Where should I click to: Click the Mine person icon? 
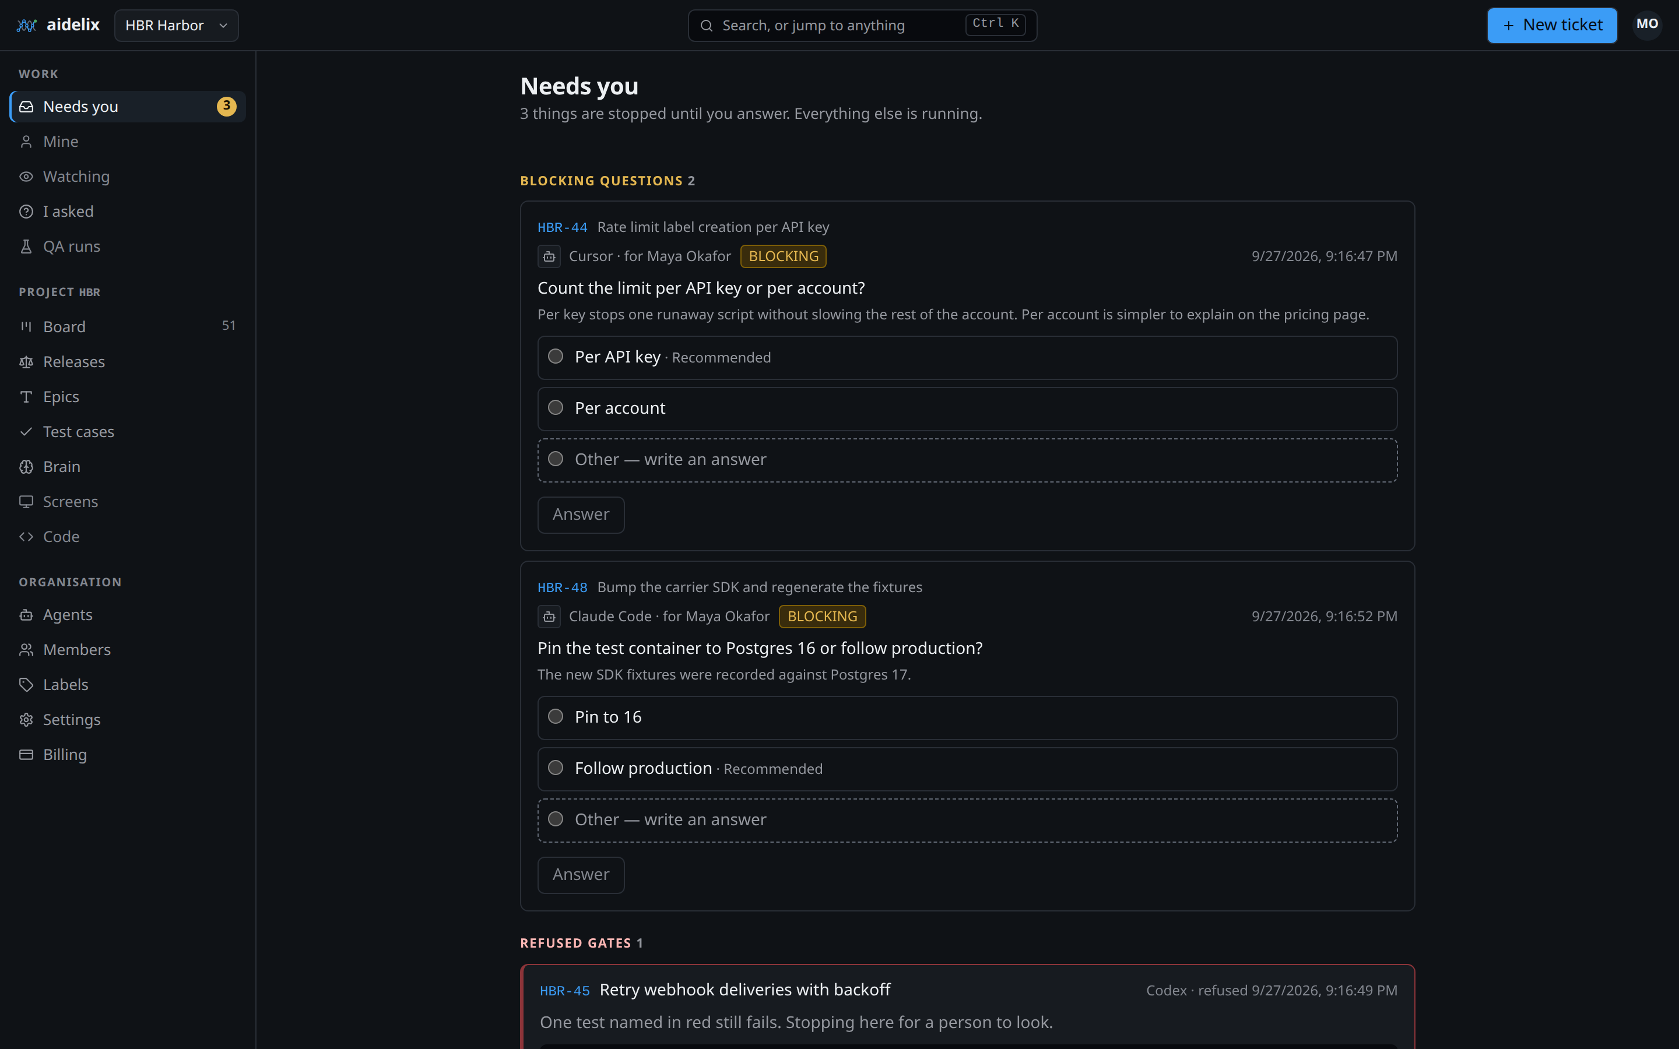pyautogui.click(x=26, y=142)
